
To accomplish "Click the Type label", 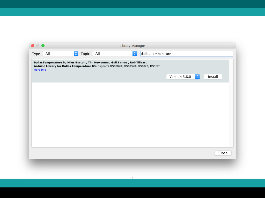I will [36, 54].
